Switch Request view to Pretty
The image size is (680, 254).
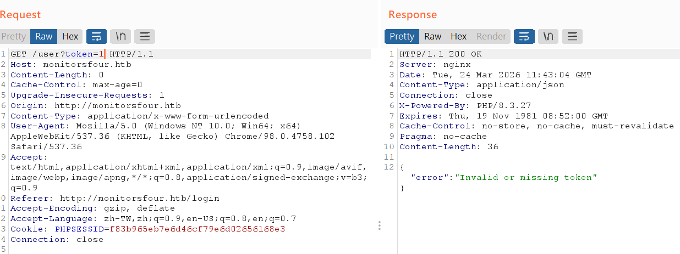click(14, 37)
